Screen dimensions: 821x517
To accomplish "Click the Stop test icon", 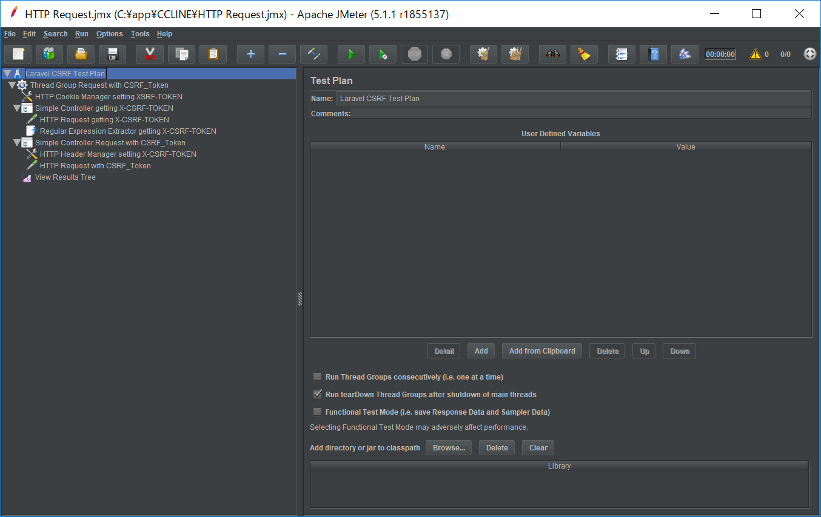I will [414, 54].
